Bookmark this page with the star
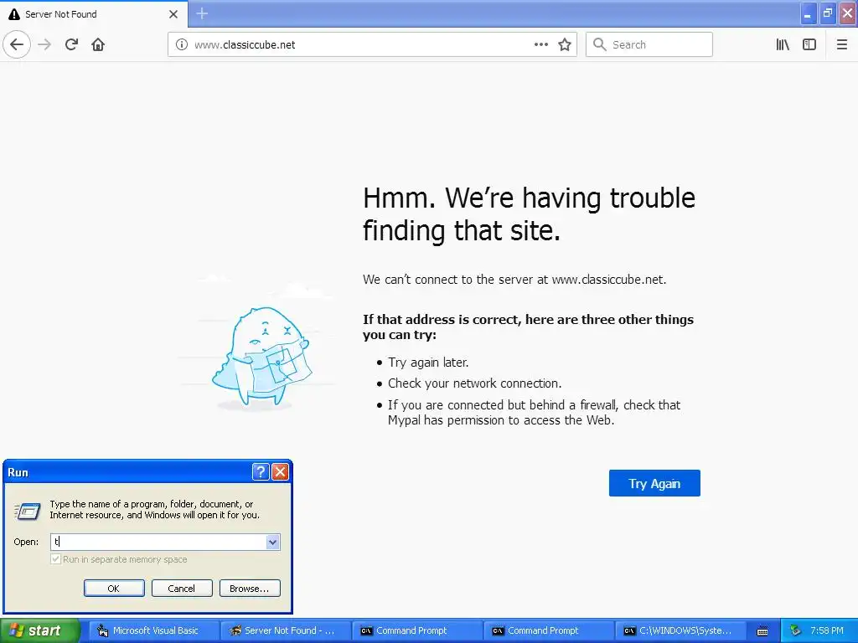Viewport: 858px width, 643px height. click(565, 44)
